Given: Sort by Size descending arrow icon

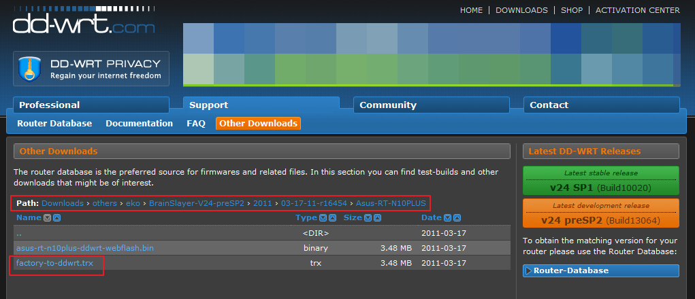Looking at the screenshot, I should click(x=368, y=217).
